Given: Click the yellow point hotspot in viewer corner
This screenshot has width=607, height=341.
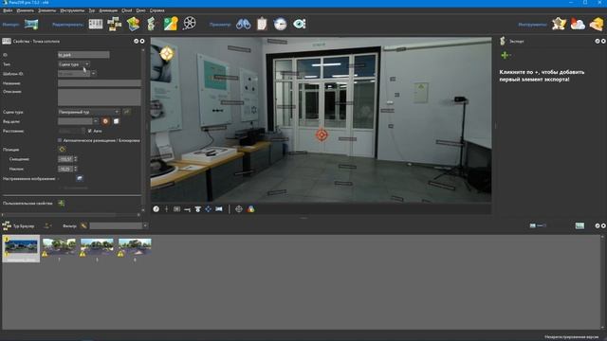Looking at the screenshot, I should [x=167, y=54].
